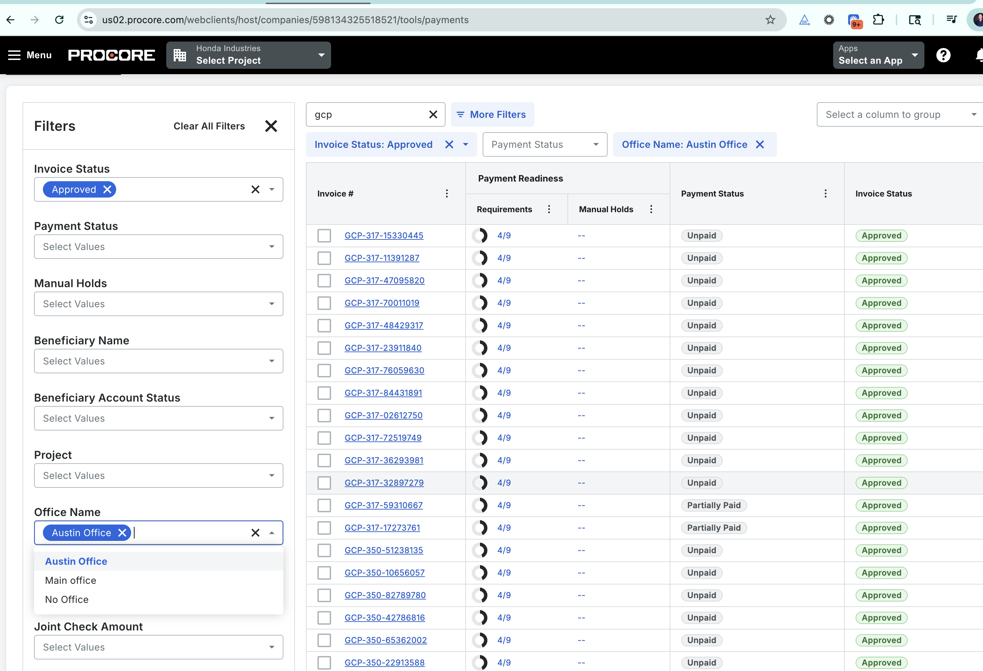Image resolution: width=983 pixels, height=671 pixels.
Task: Open the Honda Industries Select Project picker
Action: coord(249,56)
